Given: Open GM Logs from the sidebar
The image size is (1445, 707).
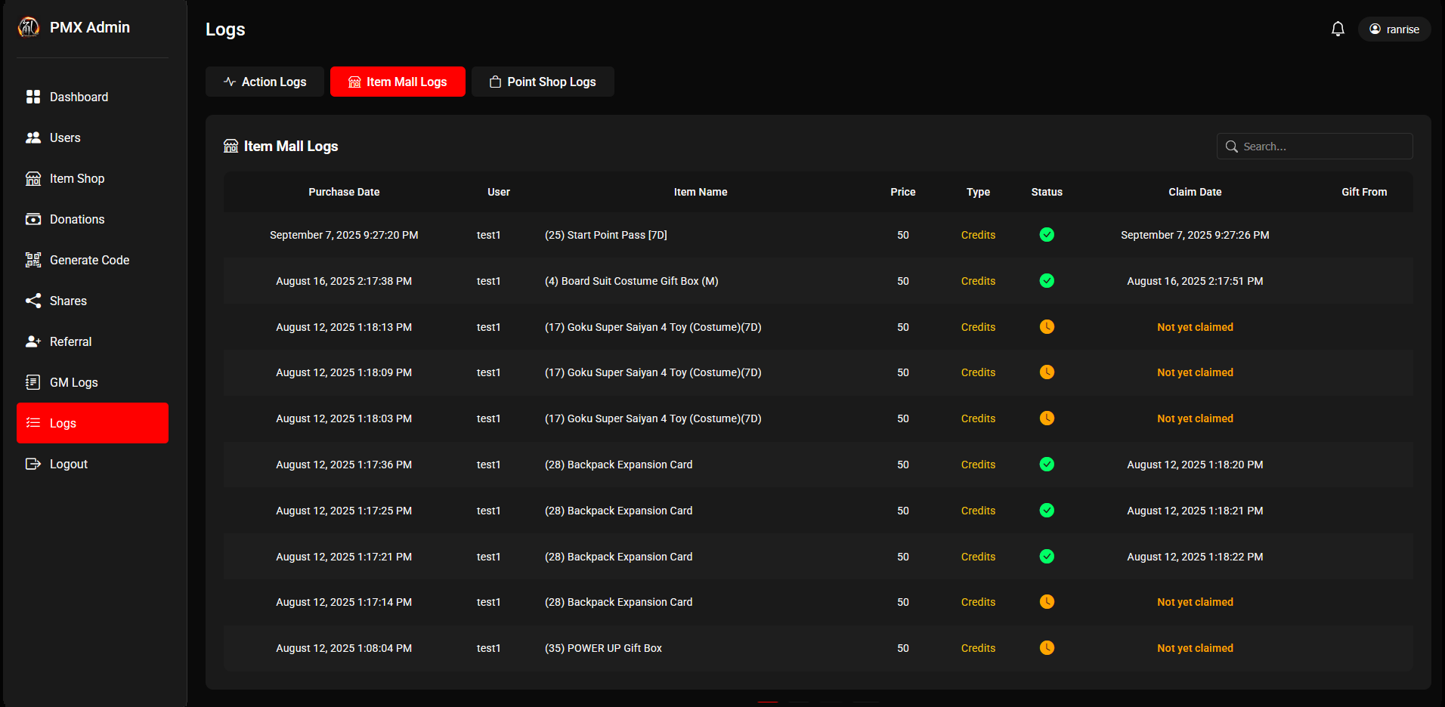Looking at the screenshot, I should click(x=73, y=382).
